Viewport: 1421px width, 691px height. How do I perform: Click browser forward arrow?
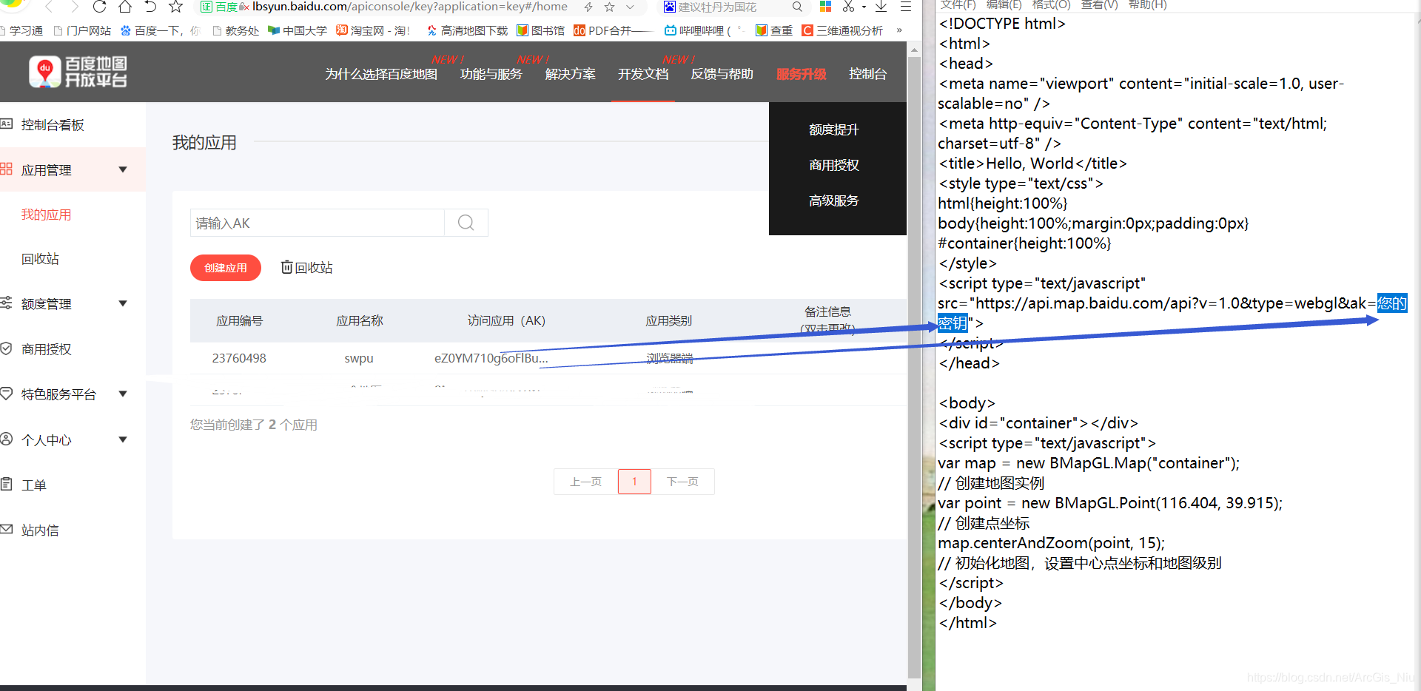(74, 7)
